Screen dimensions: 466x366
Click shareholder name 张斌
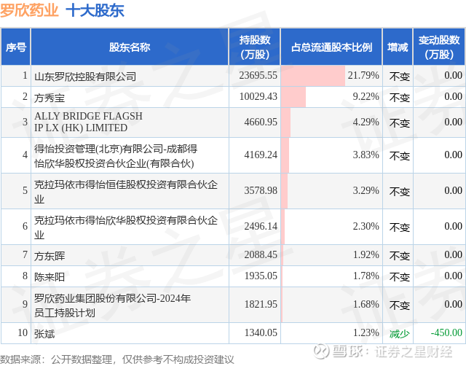(44, 334)
